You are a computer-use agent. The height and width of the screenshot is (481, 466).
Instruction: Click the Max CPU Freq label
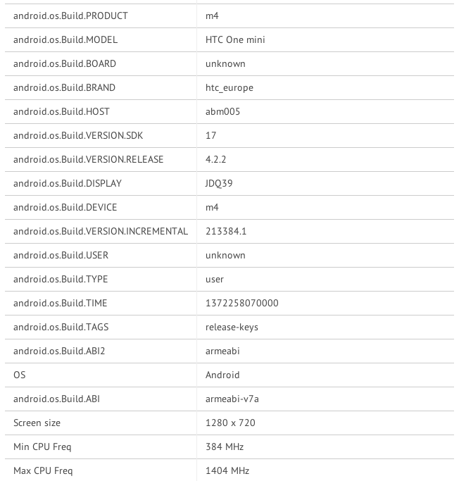coord(43,470)
